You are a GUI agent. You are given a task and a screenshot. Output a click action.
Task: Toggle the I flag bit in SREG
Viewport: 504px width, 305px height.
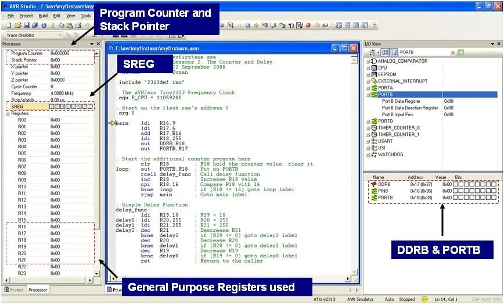52,106
